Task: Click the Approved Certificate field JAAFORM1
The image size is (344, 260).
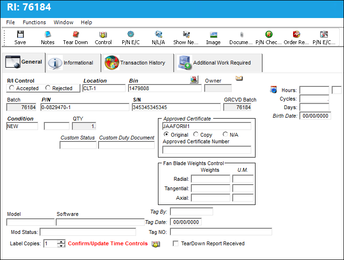Action: pos(206,126)
